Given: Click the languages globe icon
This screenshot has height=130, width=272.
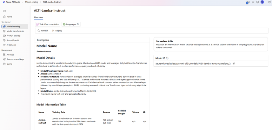Looking at the screenshot, I should [64, 24].
